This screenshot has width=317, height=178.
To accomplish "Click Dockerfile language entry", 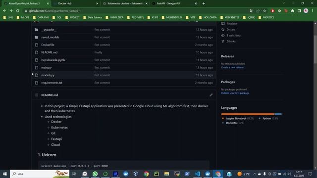I will pos(233,123).
